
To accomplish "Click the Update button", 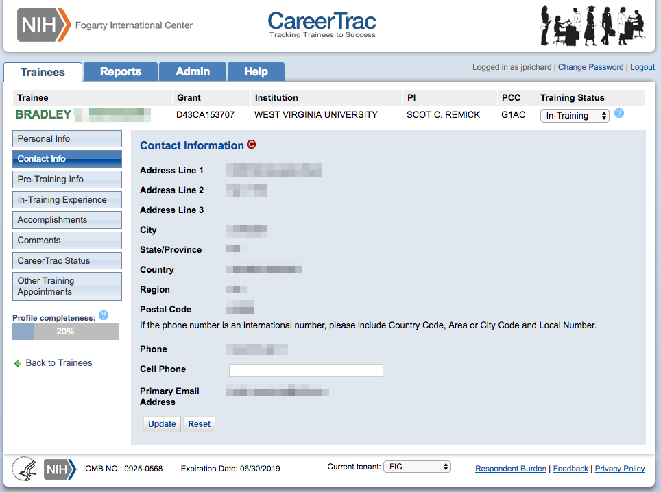I will (x=162, y=424).
